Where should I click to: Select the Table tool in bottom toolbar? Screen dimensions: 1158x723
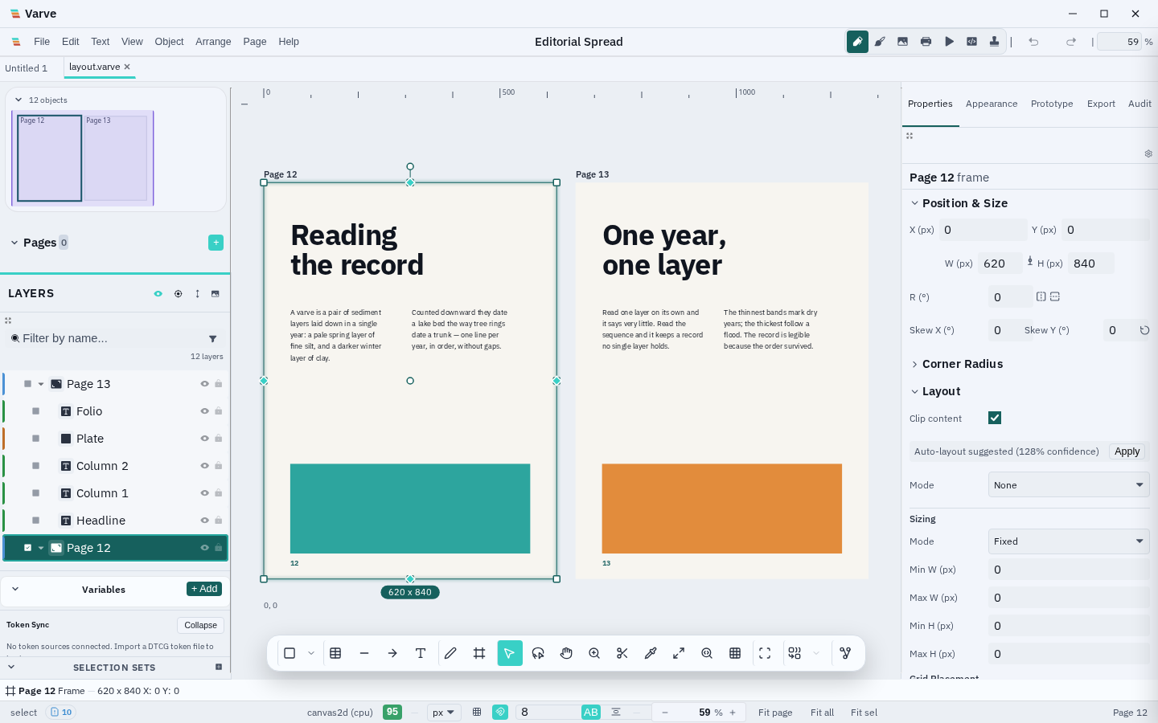tap(335, 653)
